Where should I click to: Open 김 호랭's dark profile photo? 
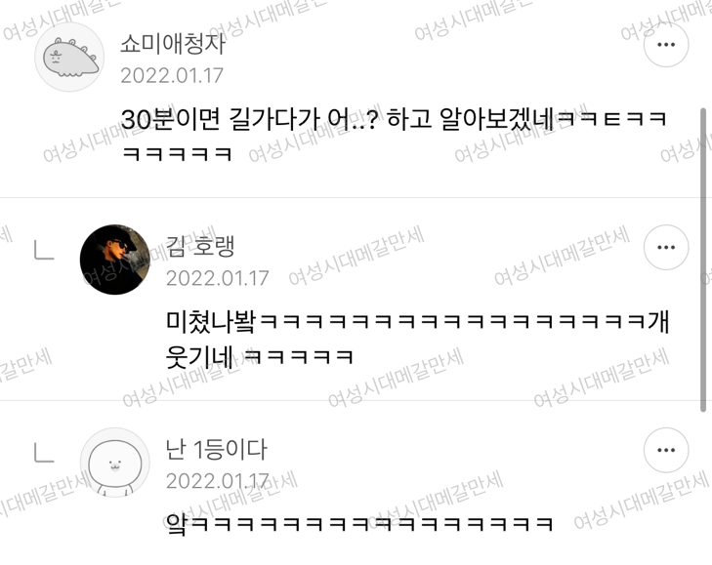click(115, 260)
